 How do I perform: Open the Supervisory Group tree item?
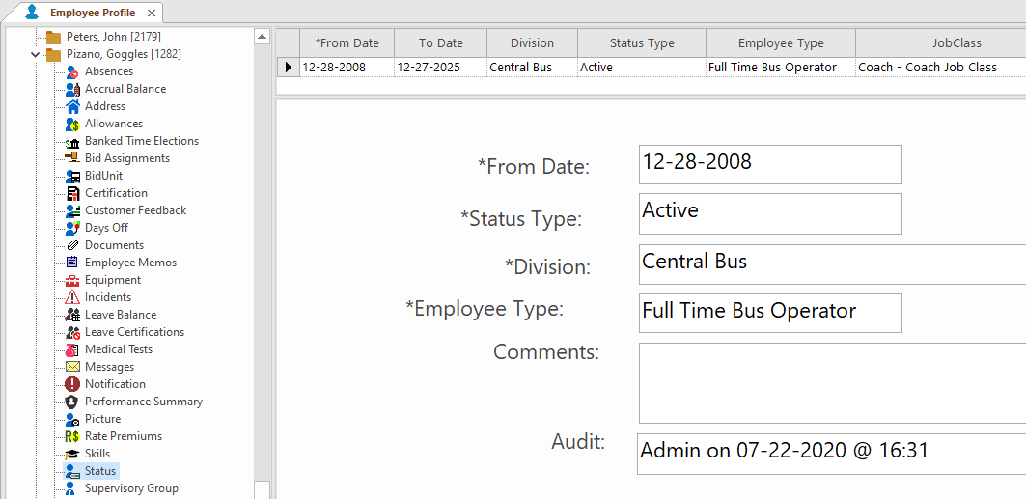131,488
